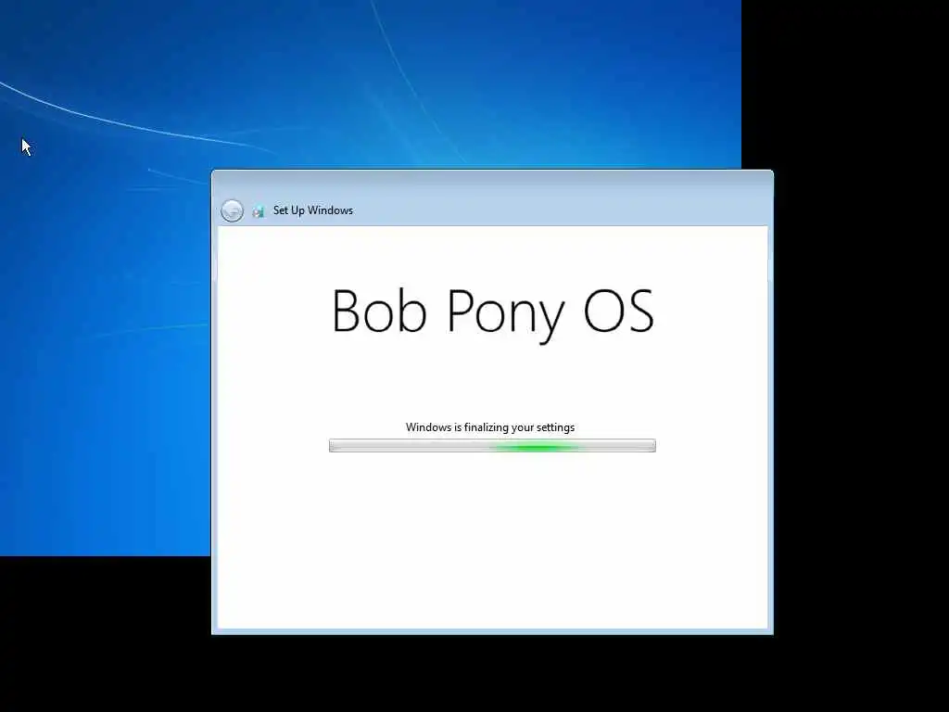Click the green progress bar
949x712 pixels.
point(492,446)
